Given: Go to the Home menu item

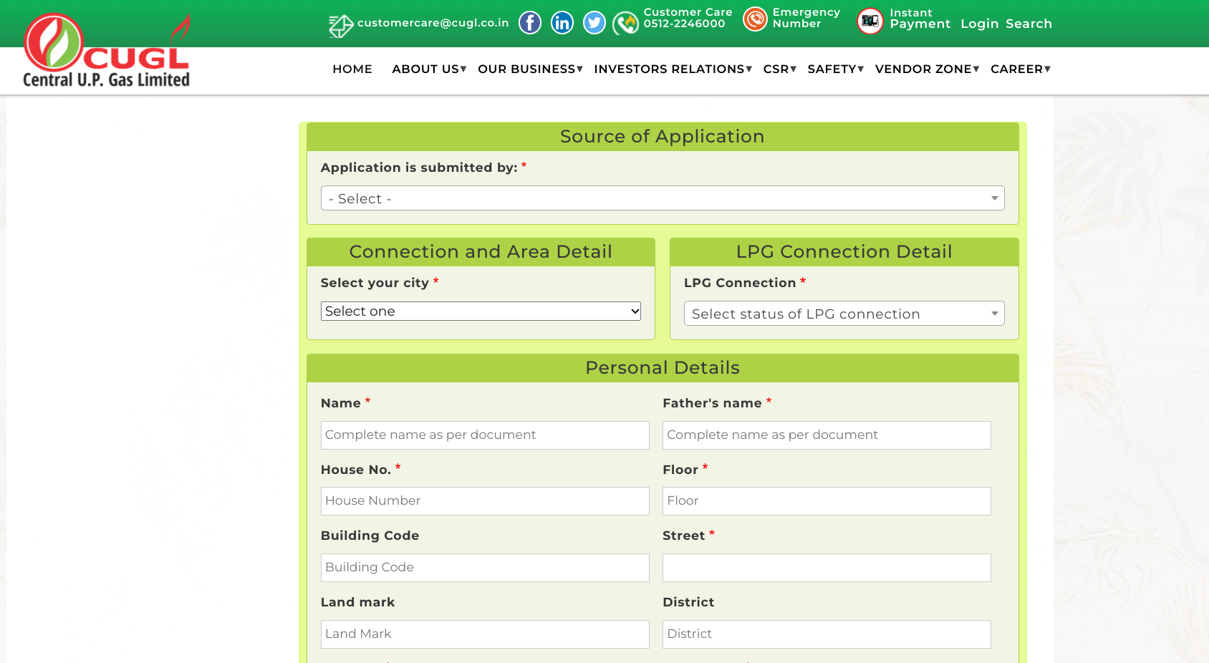Looking at the screenshot, I should tap(352, 69).
